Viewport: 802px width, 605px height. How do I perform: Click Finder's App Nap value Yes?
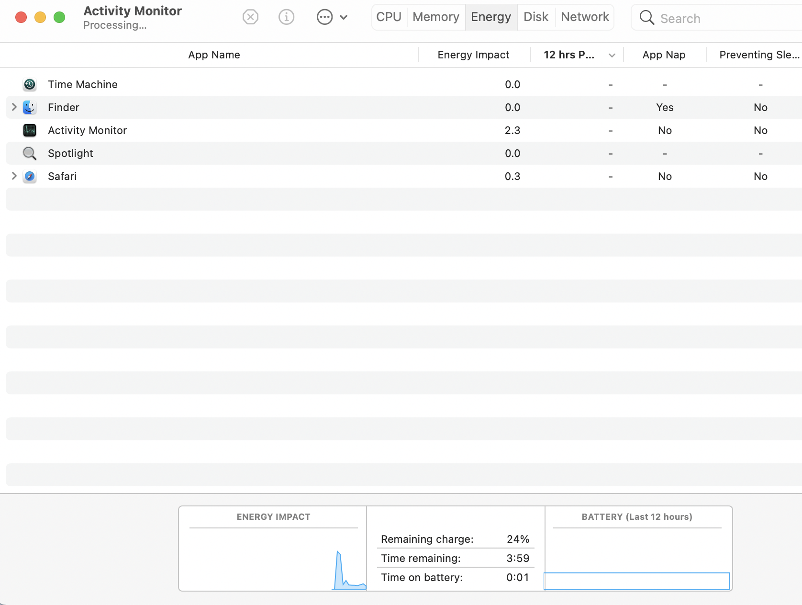coord(665,108)
